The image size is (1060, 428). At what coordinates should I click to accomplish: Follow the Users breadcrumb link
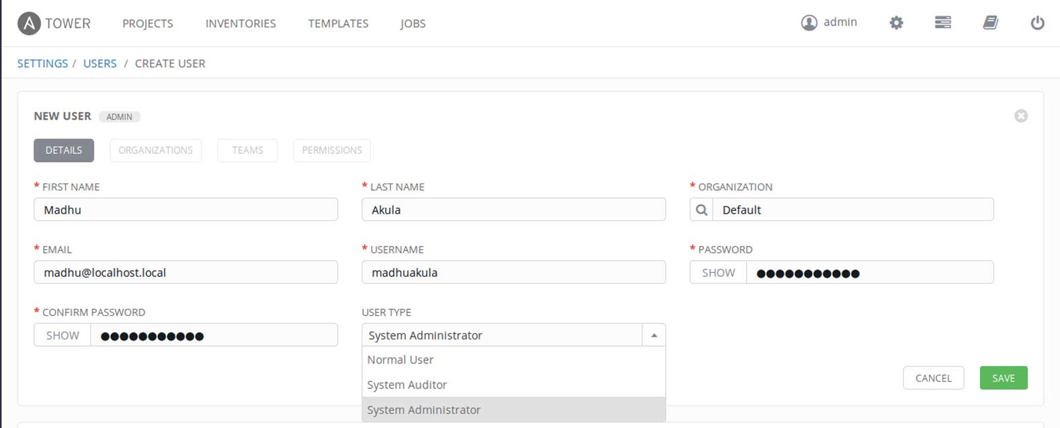pyautogui.click(x=99, y=63)
